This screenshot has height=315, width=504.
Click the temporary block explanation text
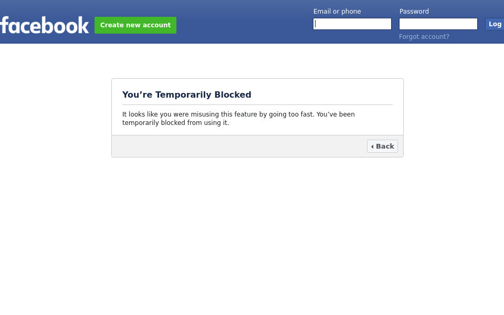[x=238, y=118]
